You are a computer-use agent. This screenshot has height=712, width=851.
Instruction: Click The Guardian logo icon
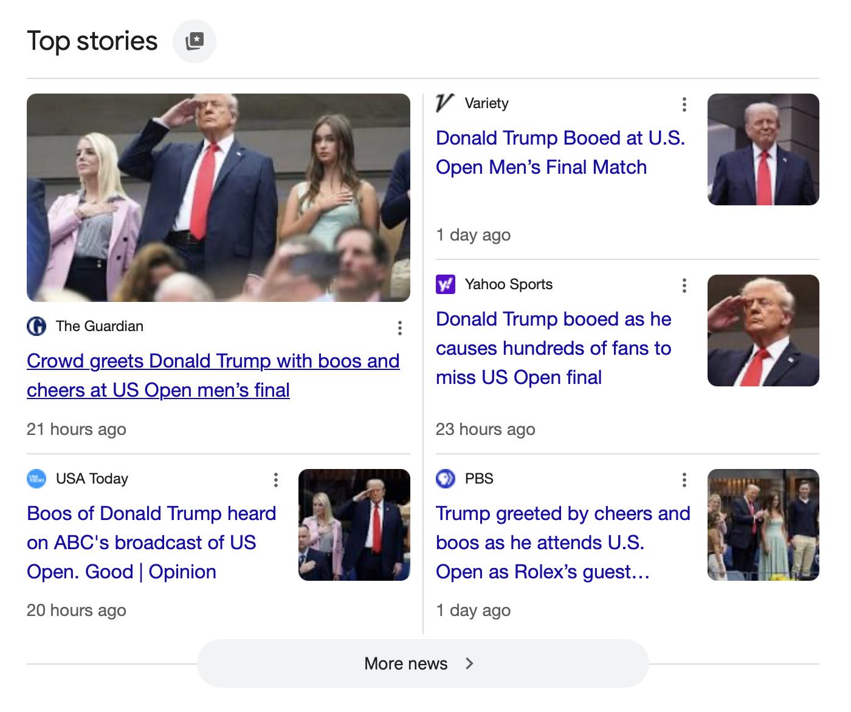pos(36,327)
